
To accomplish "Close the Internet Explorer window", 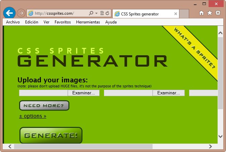I will [x=216, y=4].
